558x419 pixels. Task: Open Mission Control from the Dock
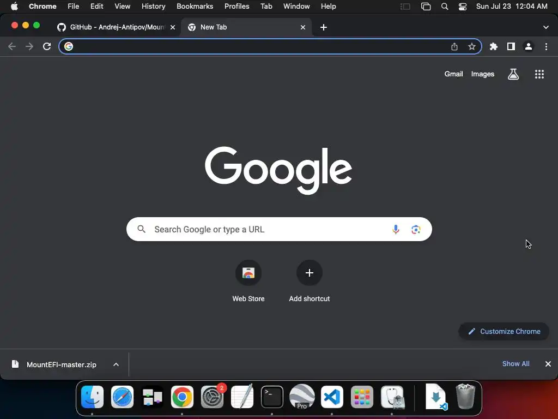(153, 397)
